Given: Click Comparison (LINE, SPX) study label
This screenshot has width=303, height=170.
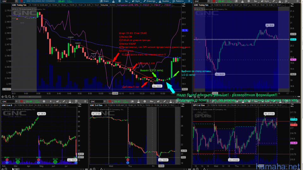Looking at the screenshot, I should [128, 5].
